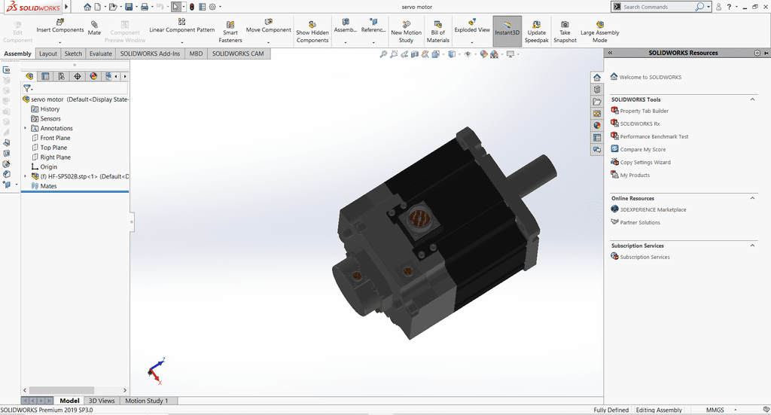Image resolution: width=771 pixels, height=415 pixels.
Task: Click Update Speedpak
Action: tap(536, 32)
